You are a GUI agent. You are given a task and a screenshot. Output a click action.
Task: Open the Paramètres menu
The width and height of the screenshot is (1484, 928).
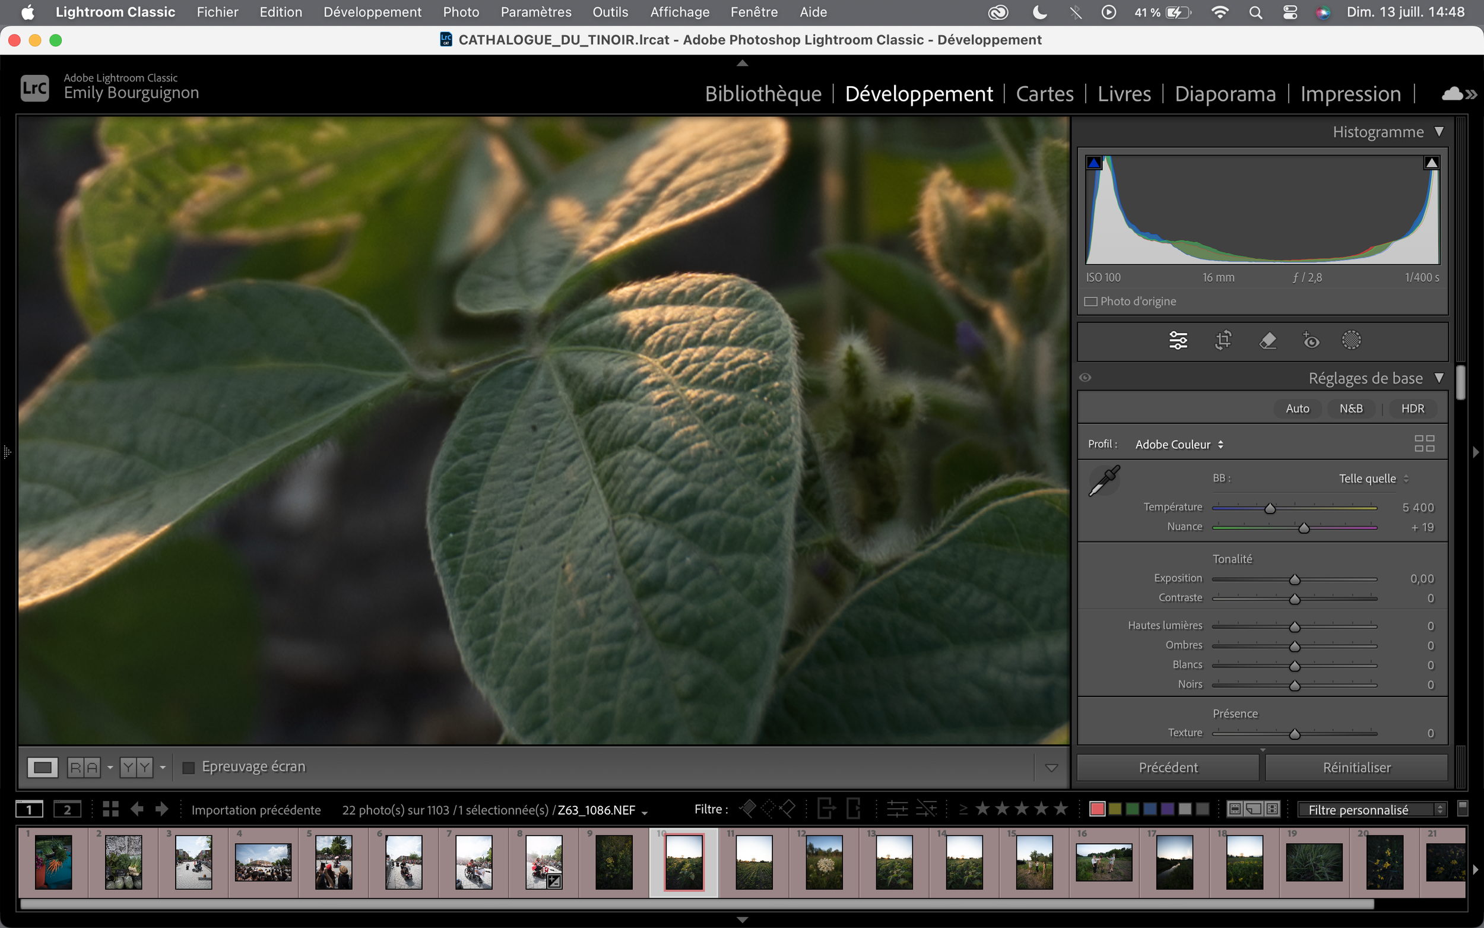tap(535, 12)
